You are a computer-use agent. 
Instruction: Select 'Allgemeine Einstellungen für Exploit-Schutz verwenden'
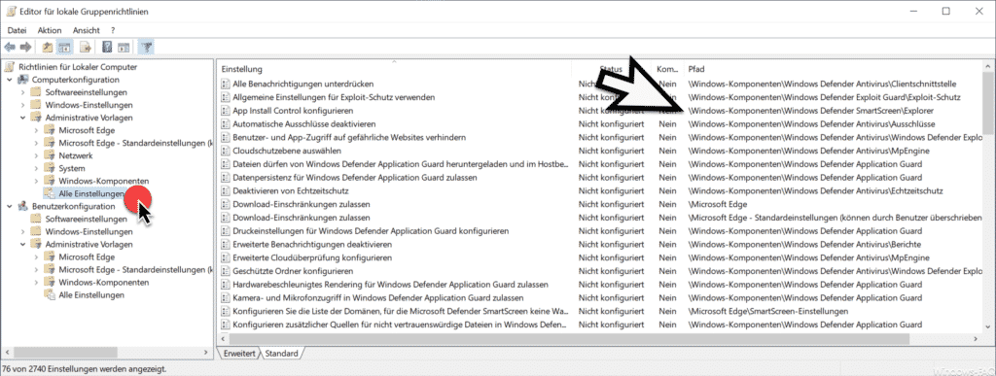click(x=334, y=97)
